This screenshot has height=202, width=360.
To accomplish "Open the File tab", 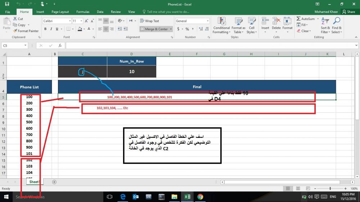I will coord(8,12).
